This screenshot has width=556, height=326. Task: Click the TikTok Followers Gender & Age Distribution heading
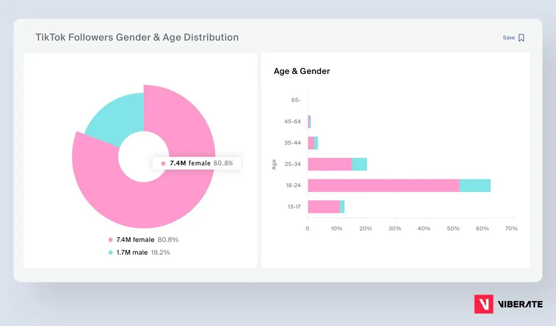(x=137, y=37)
